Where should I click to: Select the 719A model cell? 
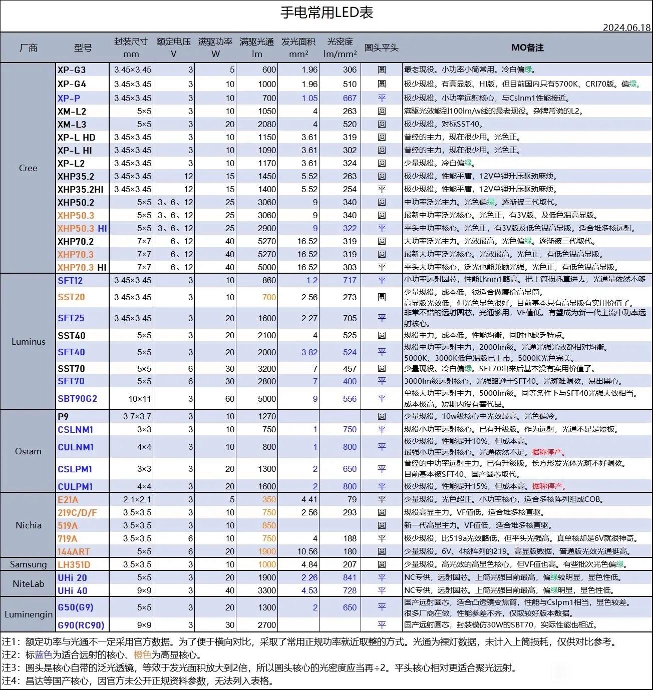coord(83,538)
